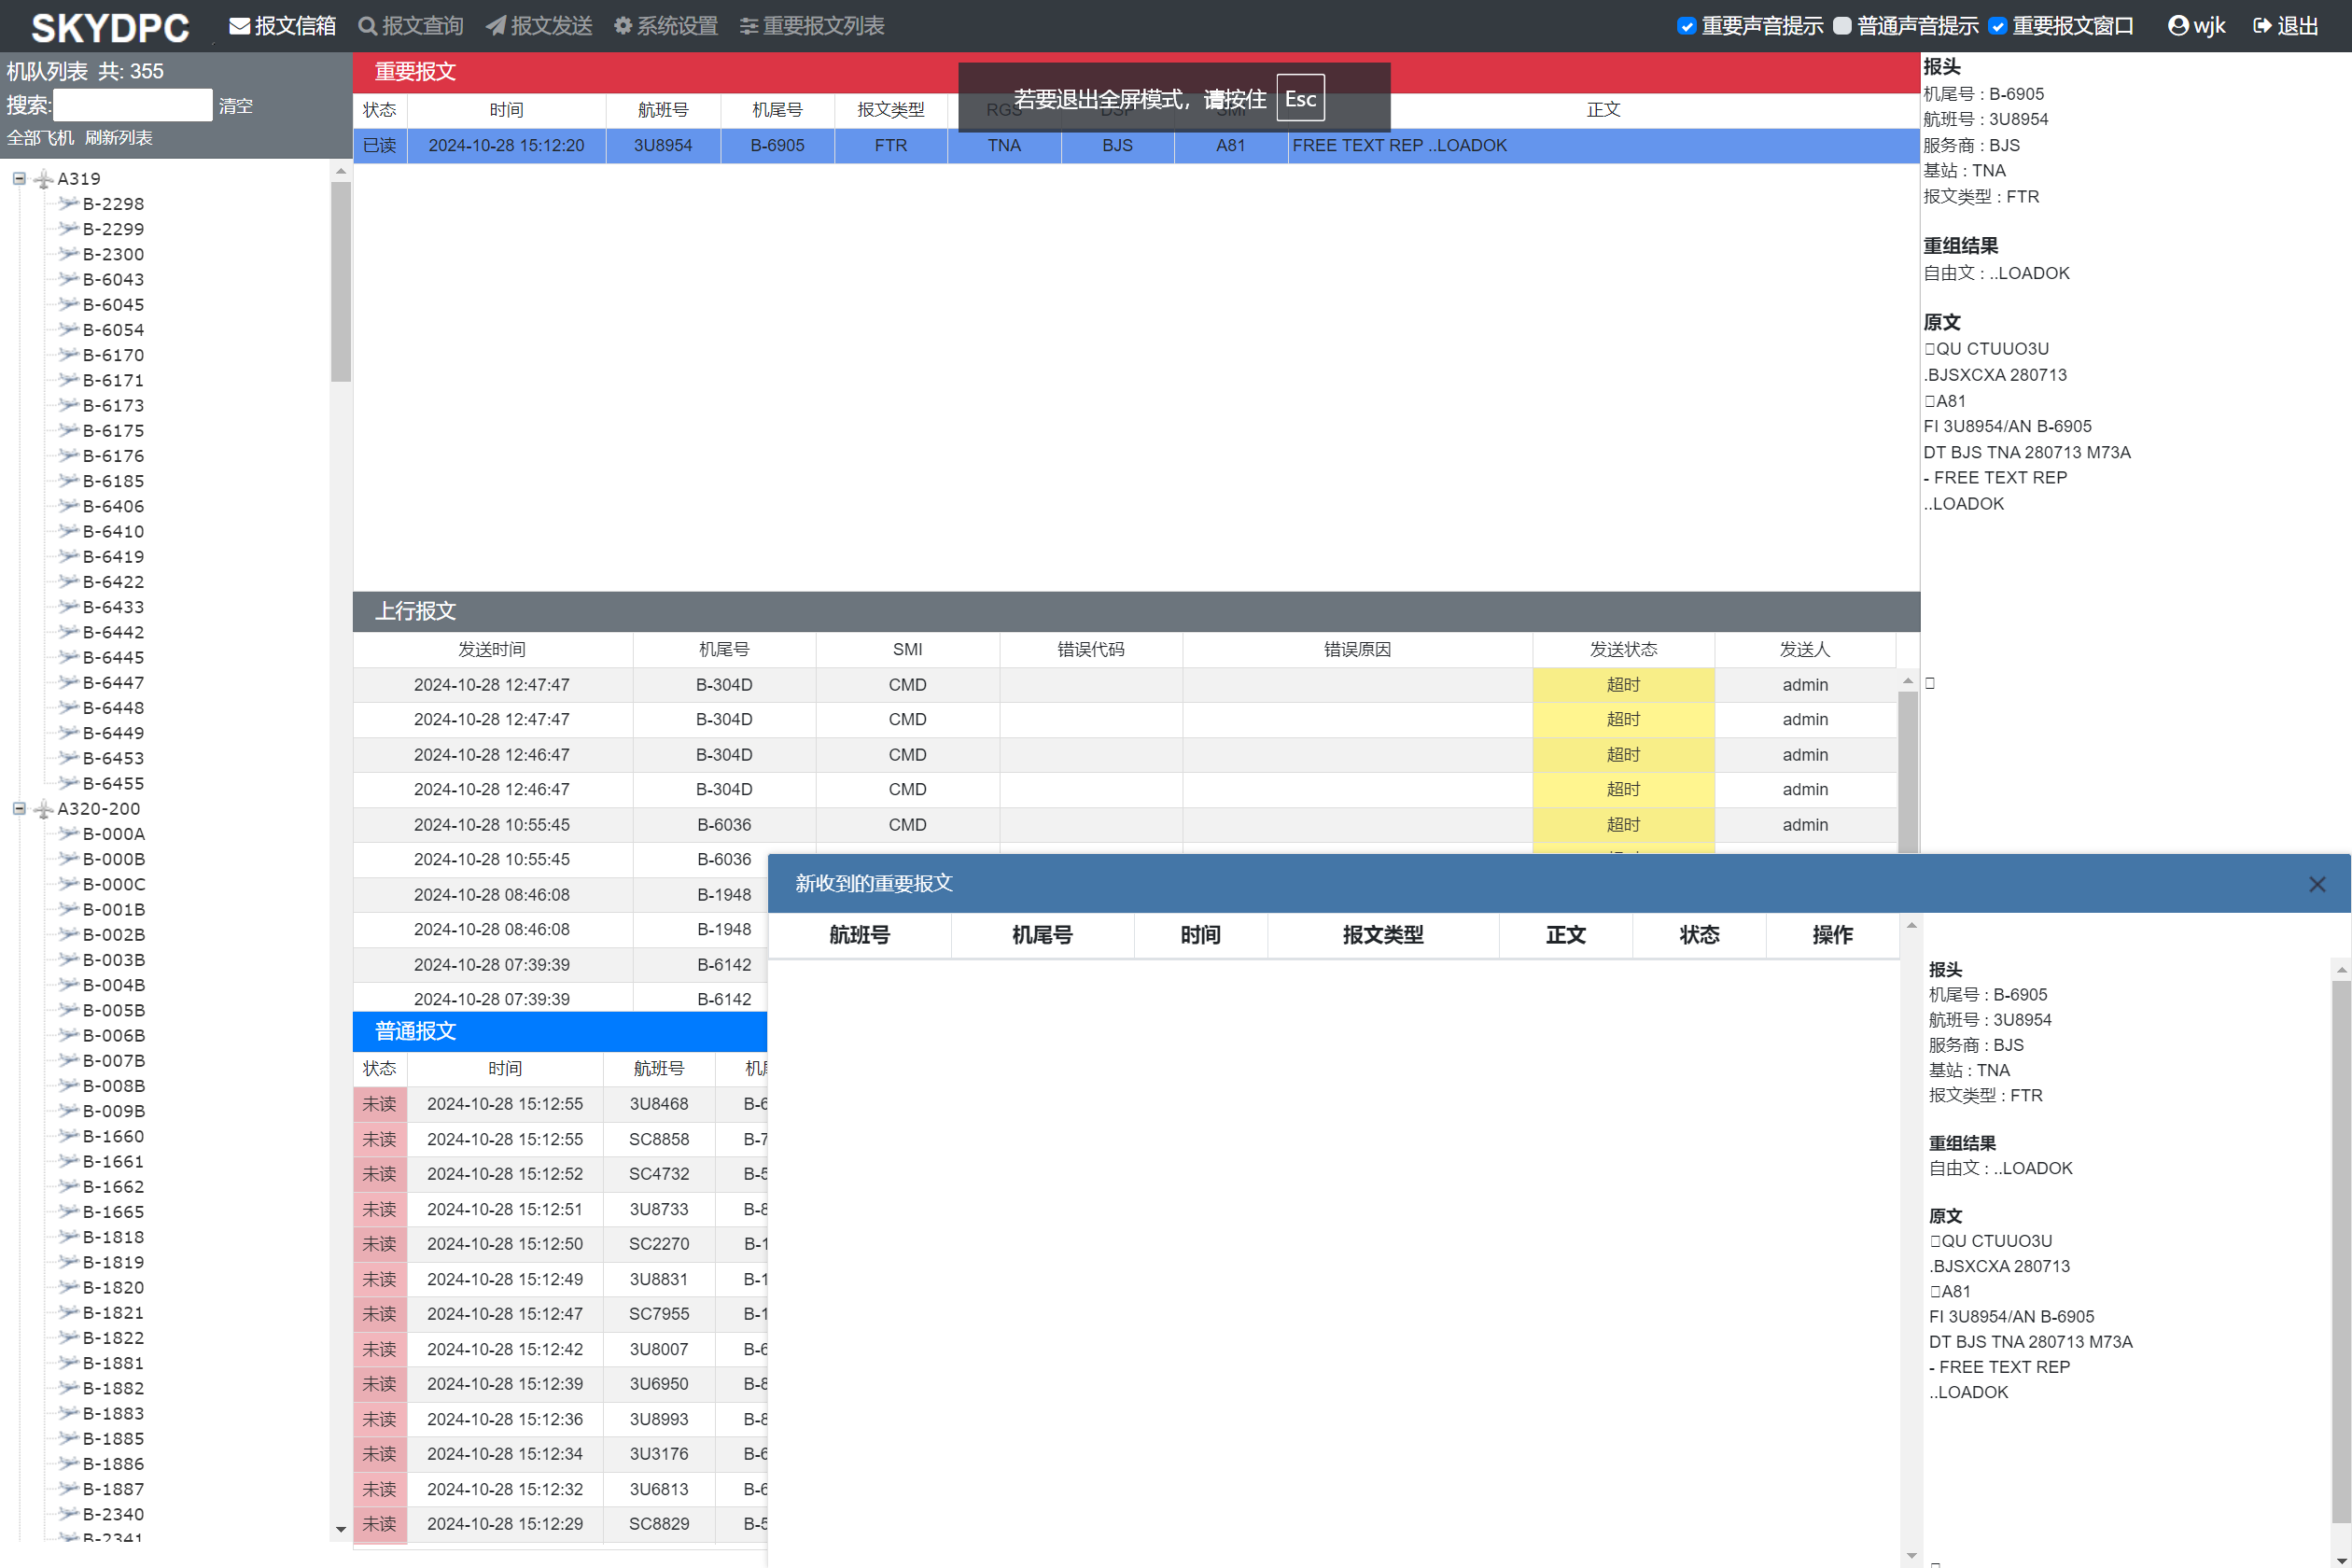Viewport: 2352px width, 1568px height.
Task: Click the fleet 搜索 input field
Action: 132,105
